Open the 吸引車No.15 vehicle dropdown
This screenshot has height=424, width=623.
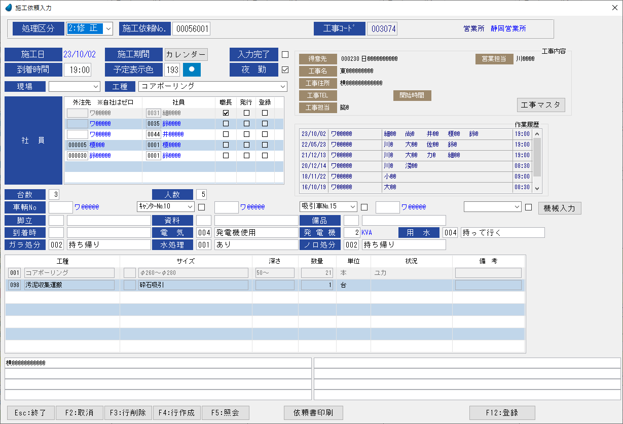coord(328,206)
